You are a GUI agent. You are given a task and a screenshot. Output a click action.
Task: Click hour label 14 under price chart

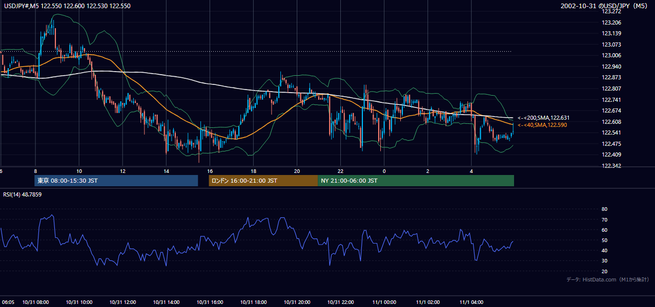tap(166, 171)
